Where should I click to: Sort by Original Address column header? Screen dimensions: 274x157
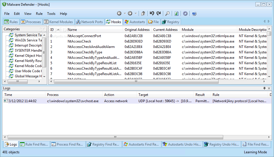tap(137, 30)
